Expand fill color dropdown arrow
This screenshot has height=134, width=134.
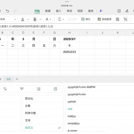(x=40, y=19)
